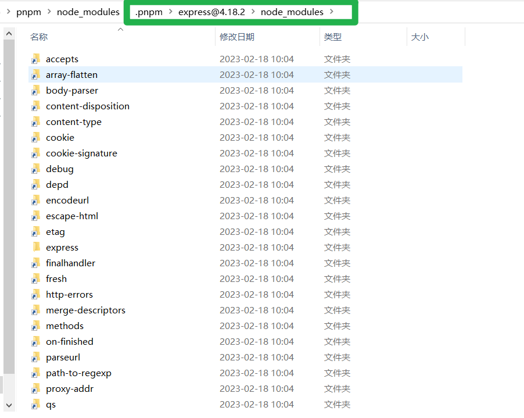
Task: Click the methods folder icon
Action: [x=36, y=326]
